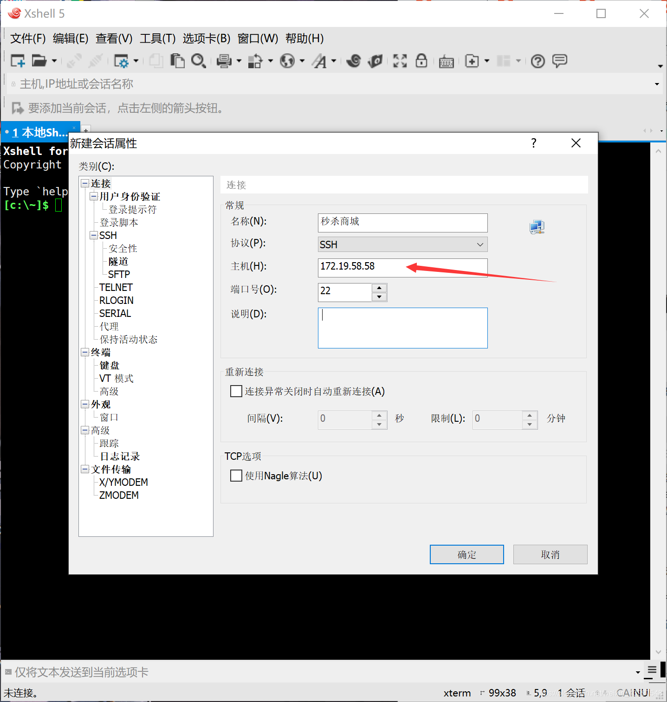The height and width of the screenshot is (702, 667).
Task: Open the Font settings icon
Action: click(x=320, y=61)
